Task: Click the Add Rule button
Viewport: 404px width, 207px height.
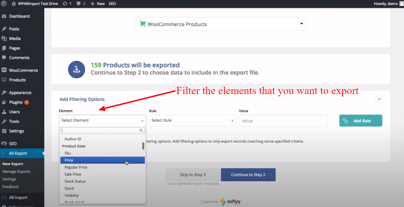Action: pos(361,121)
